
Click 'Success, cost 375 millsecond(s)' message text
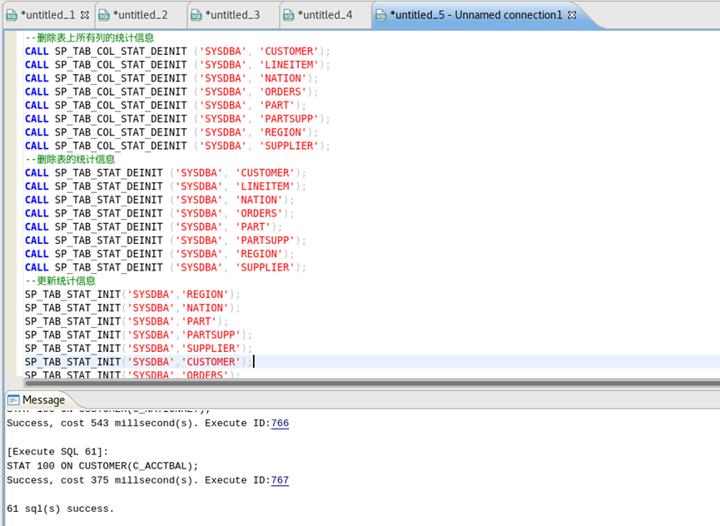click(102, 480)
